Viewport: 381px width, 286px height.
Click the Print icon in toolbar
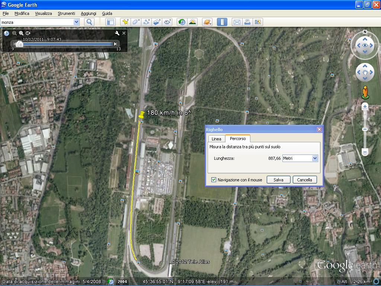tap(247, 22)
